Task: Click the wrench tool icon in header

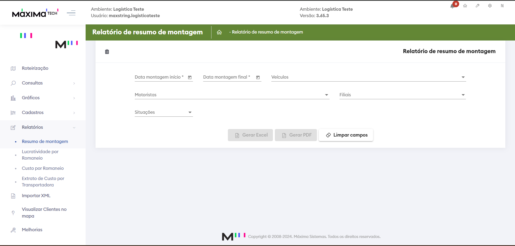Action: click(x=477, y=6)
